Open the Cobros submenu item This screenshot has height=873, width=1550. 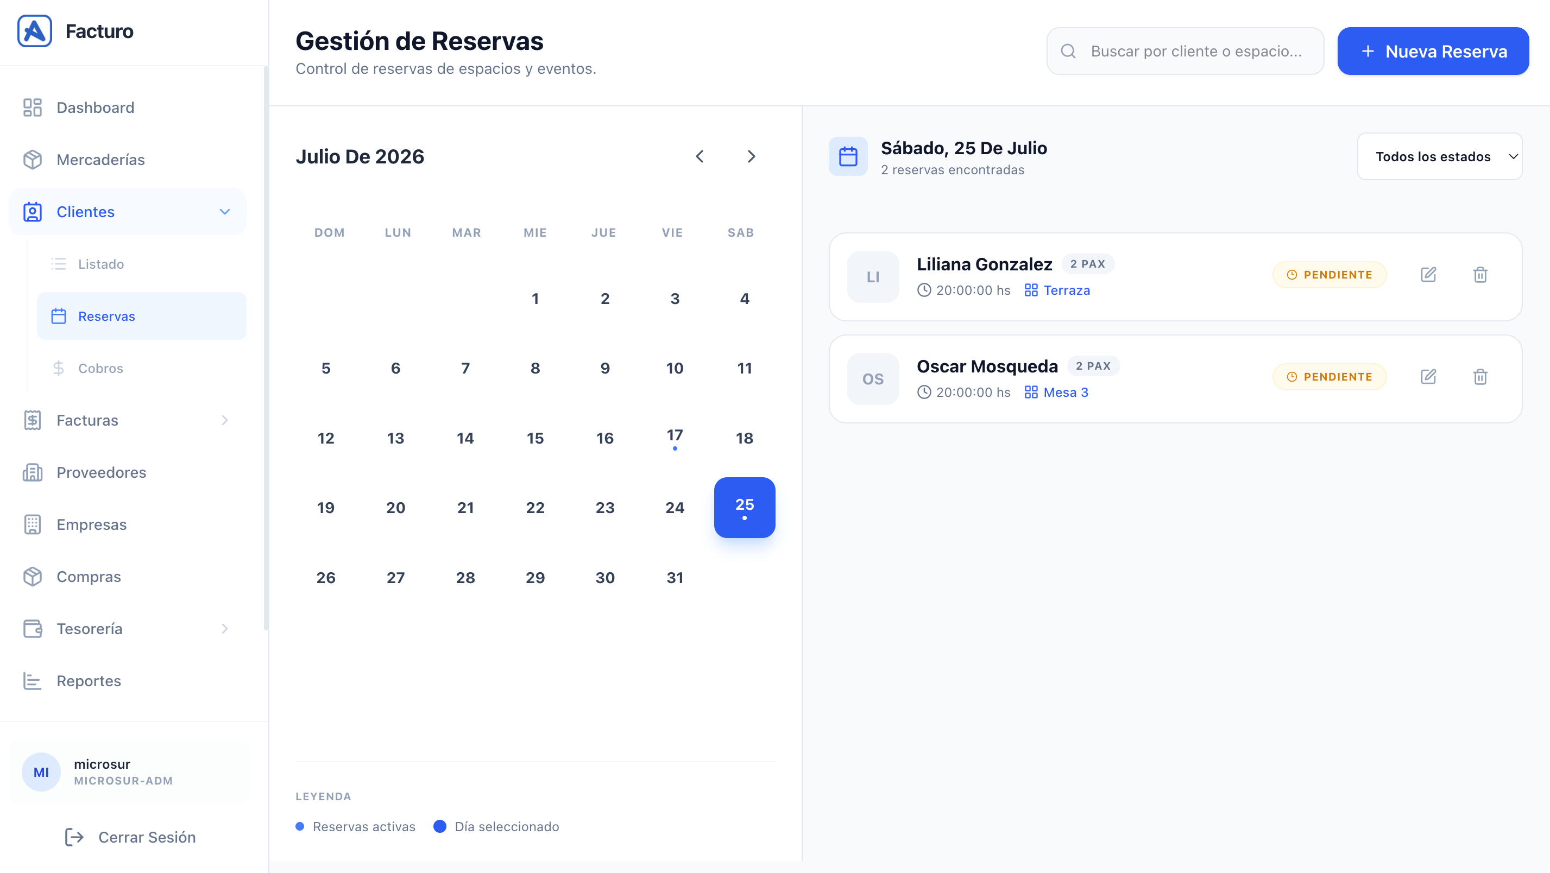[141, 368]
